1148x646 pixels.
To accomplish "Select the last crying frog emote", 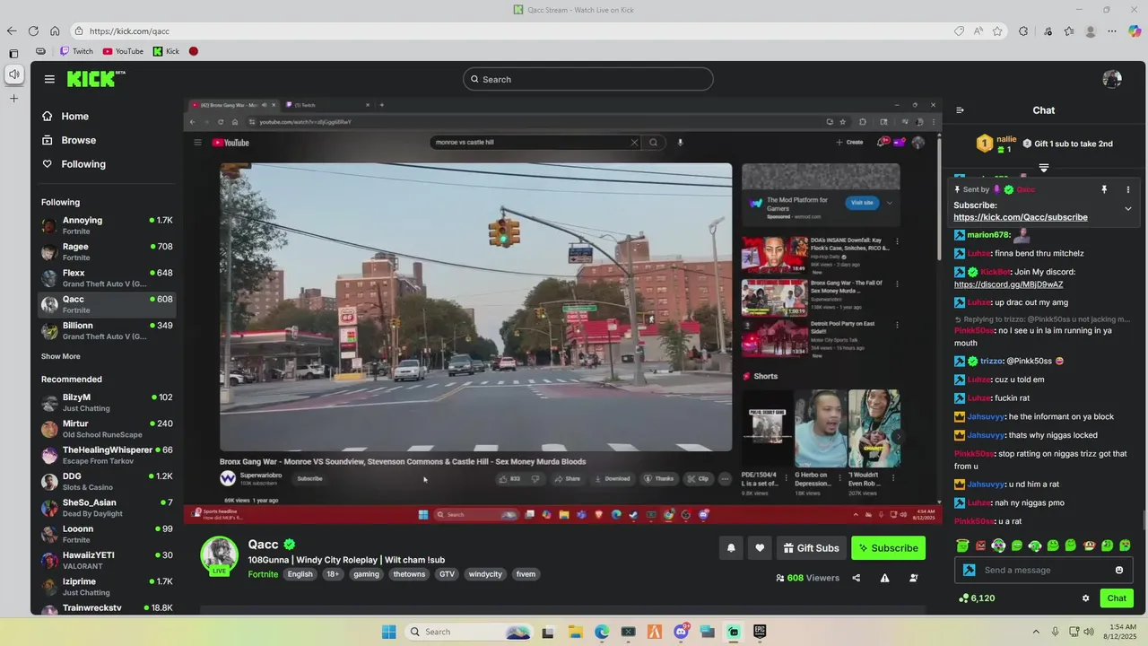I will tap(1126, 546).
